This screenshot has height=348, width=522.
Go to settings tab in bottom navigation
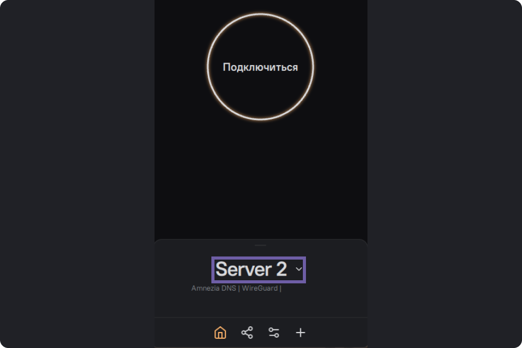[x=274, y=332]
